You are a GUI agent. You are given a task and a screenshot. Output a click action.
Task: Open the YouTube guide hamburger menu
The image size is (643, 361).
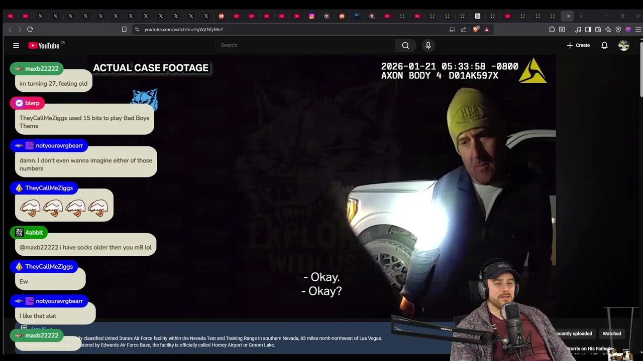(16, 46)
